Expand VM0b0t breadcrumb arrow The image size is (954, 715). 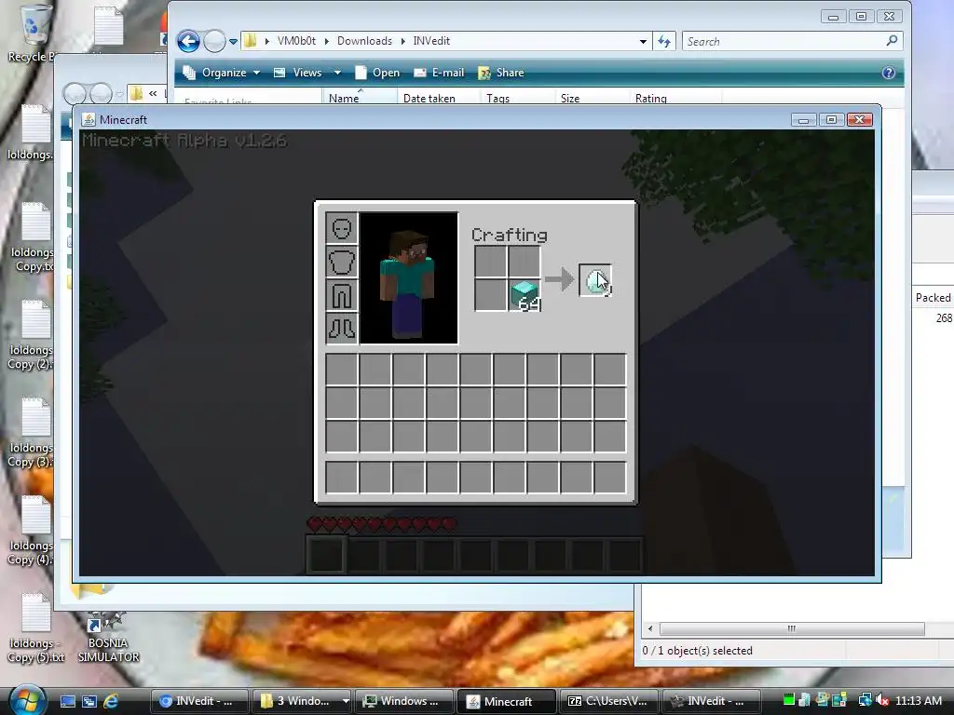tap(327, 41)
